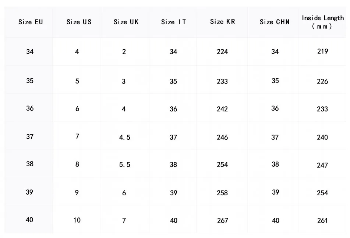Screen dimensions: 350x238
Task: Select the 258 Korean size cell
Action: 222,193
